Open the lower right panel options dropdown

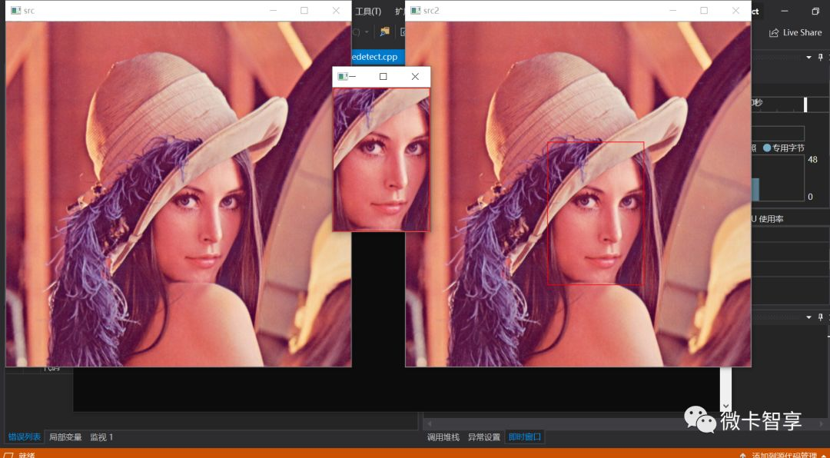point(808,317)
